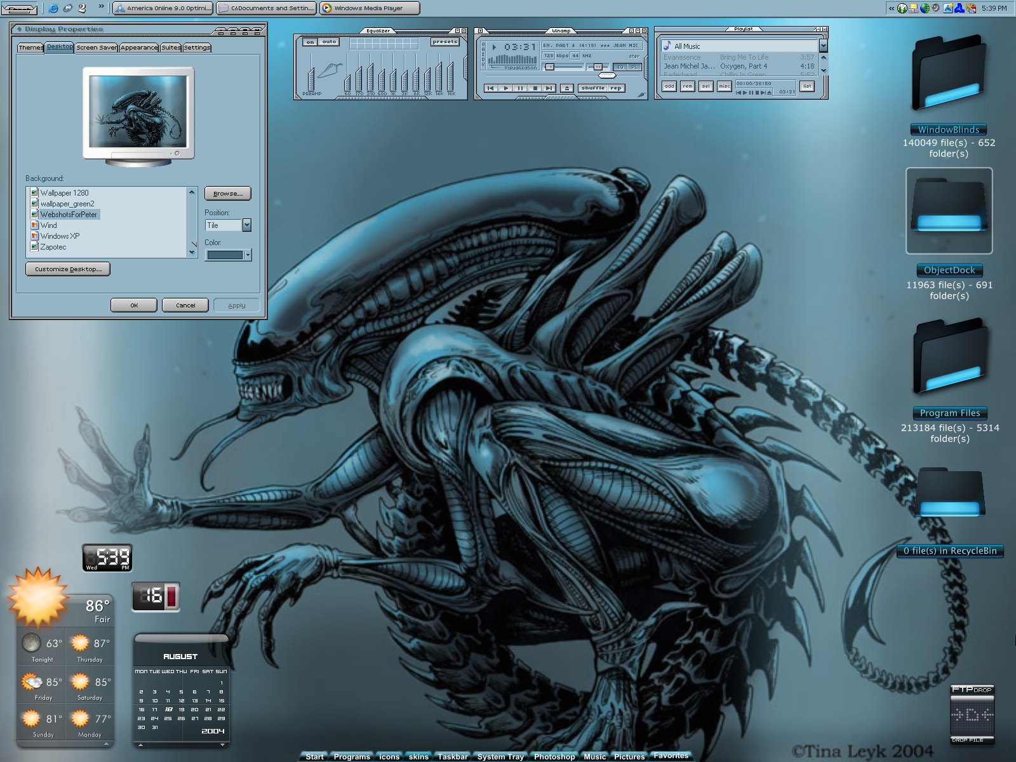The image size is (1016, 762).
Task: Open the RecycleBin folder icon
Action: (x=950, y=493)
